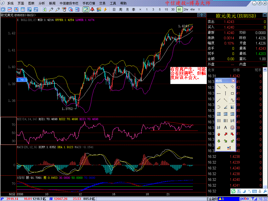Select the 15 minute period button
The height and width of the screenshot is (201, 268).
point(166,9)
